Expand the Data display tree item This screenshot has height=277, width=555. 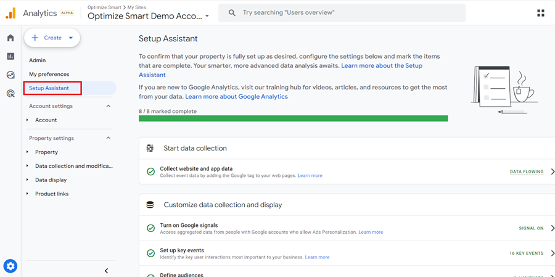click(x=28, y=180)
